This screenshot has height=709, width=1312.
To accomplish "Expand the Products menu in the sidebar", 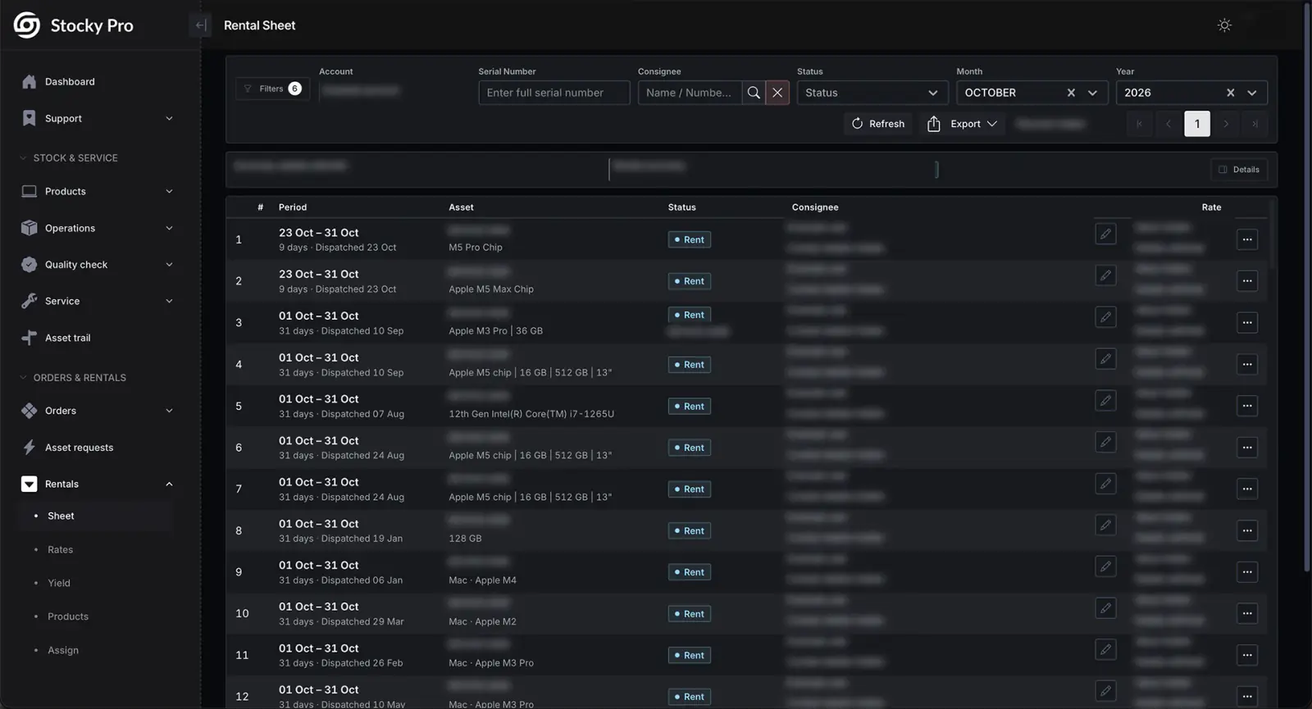I will [x=98, y=192].
